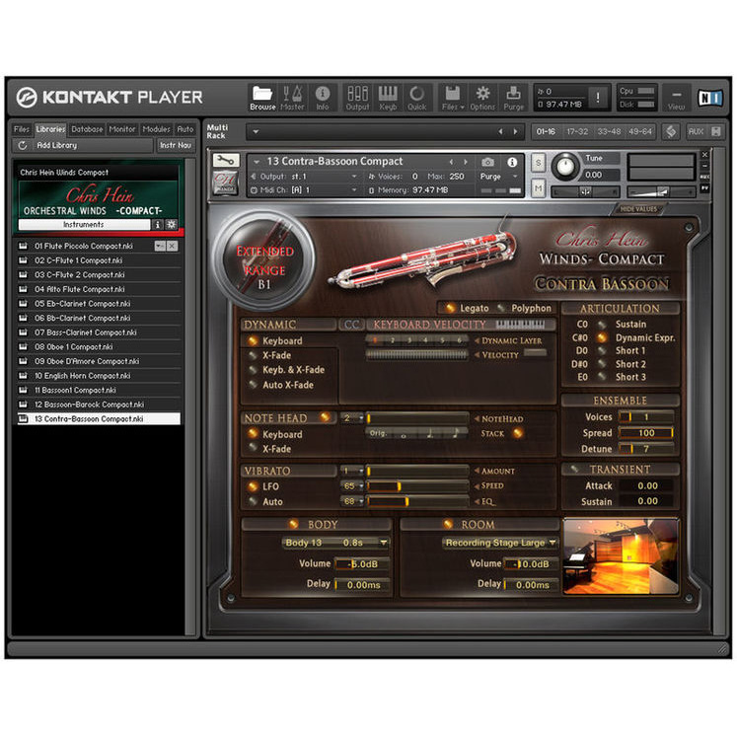Switch to the Libraries tab
Viewport: 737px width, 737px height.
50,129
